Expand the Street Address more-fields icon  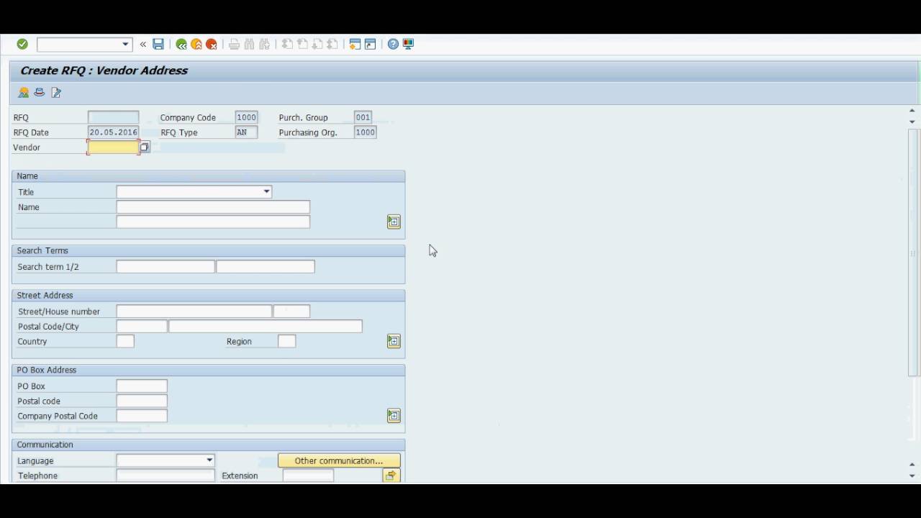point(394,341)
